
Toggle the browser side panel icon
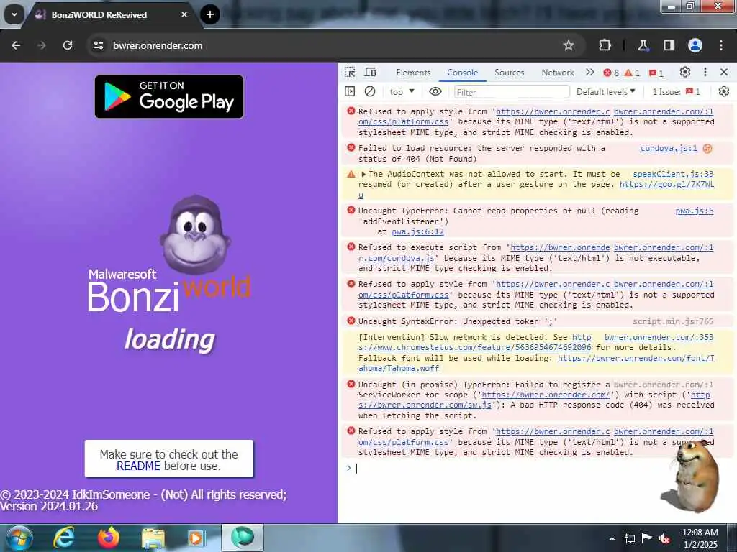click(669, 45)
